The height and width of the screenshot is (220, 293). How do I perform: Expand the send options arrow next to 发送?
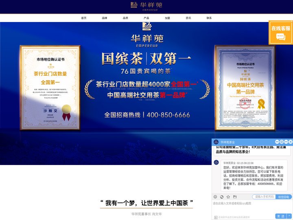pyautogui.click(x=289, y=216)
